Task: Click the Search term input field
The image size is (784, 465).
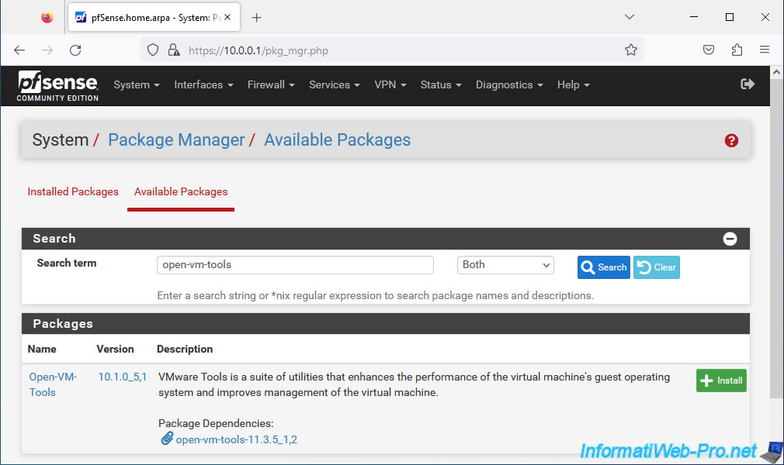Action: (x=295, y=265)
